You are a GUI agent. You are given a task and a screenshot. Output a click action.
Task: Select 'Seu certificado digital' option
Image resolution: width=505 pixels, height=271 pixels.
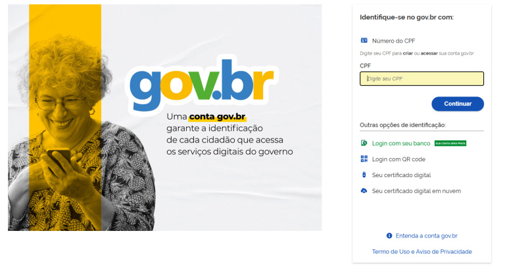point(401,175)
